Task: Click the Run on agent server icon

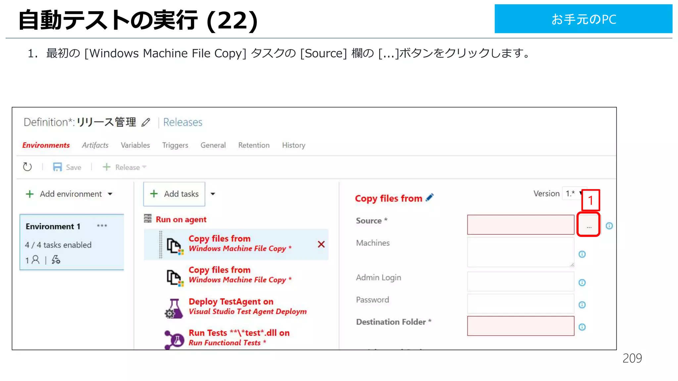Action: pos(148,219)
